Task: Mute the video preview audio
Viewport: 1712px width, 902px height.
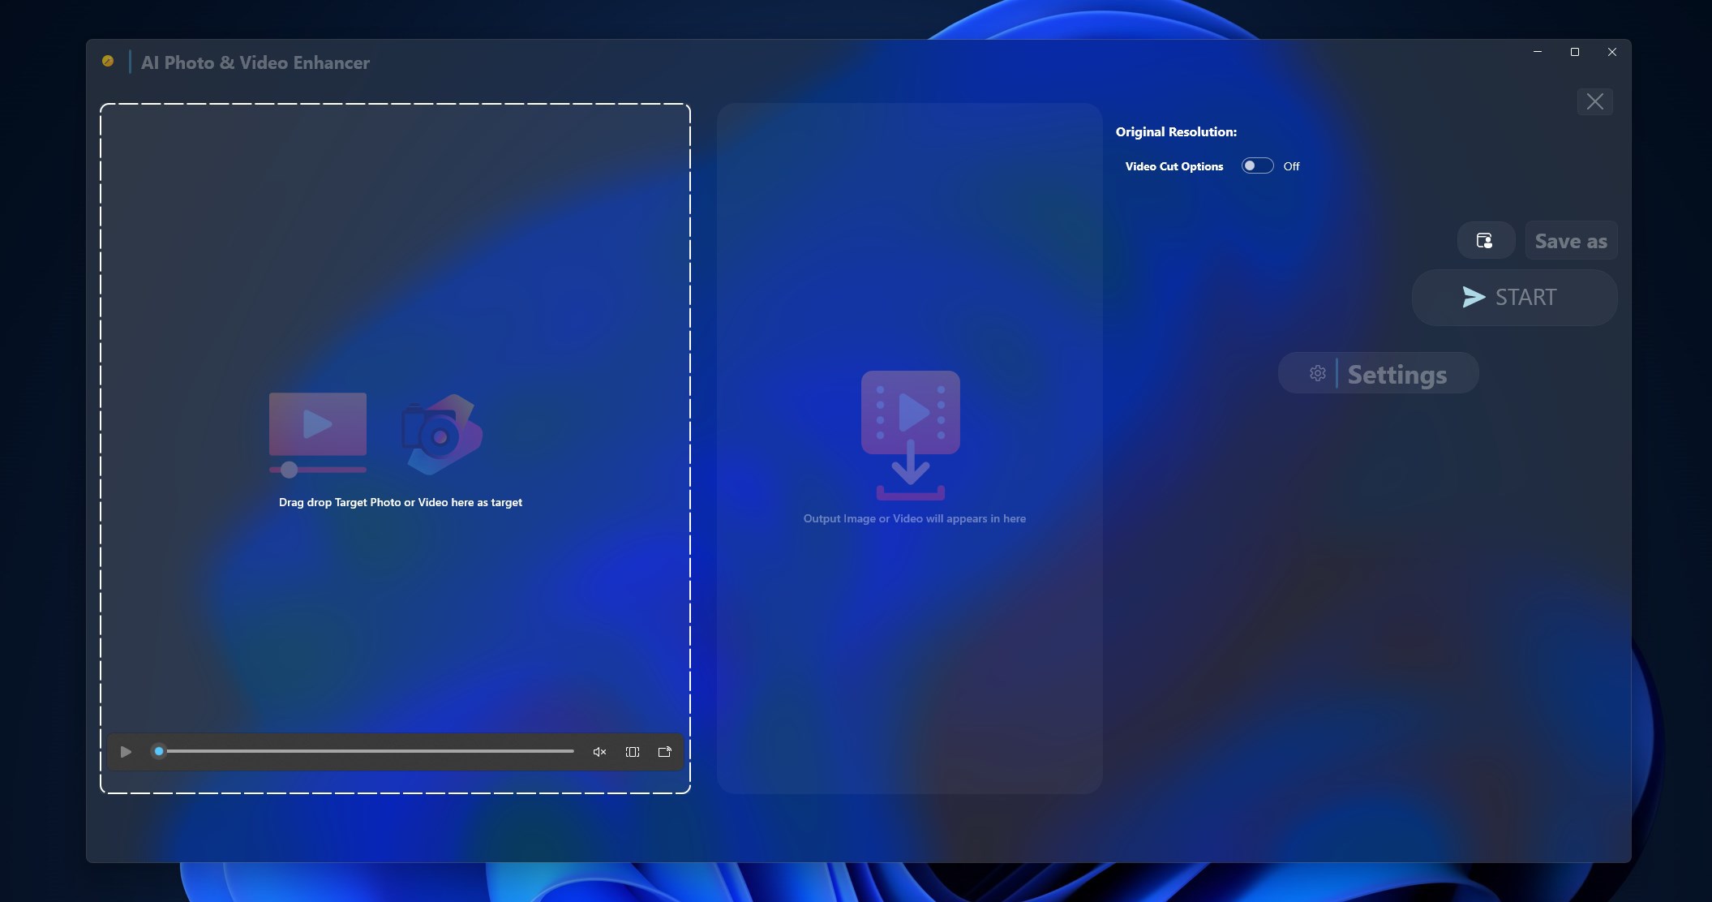Action: (599, 751)
